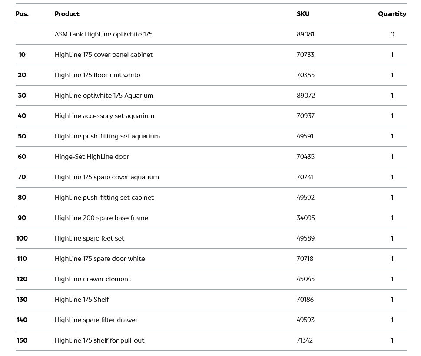Open HighLine push-fitting set cabinet
The width and height of the screenshot is (421, 356).
click(x=104, y=198)
